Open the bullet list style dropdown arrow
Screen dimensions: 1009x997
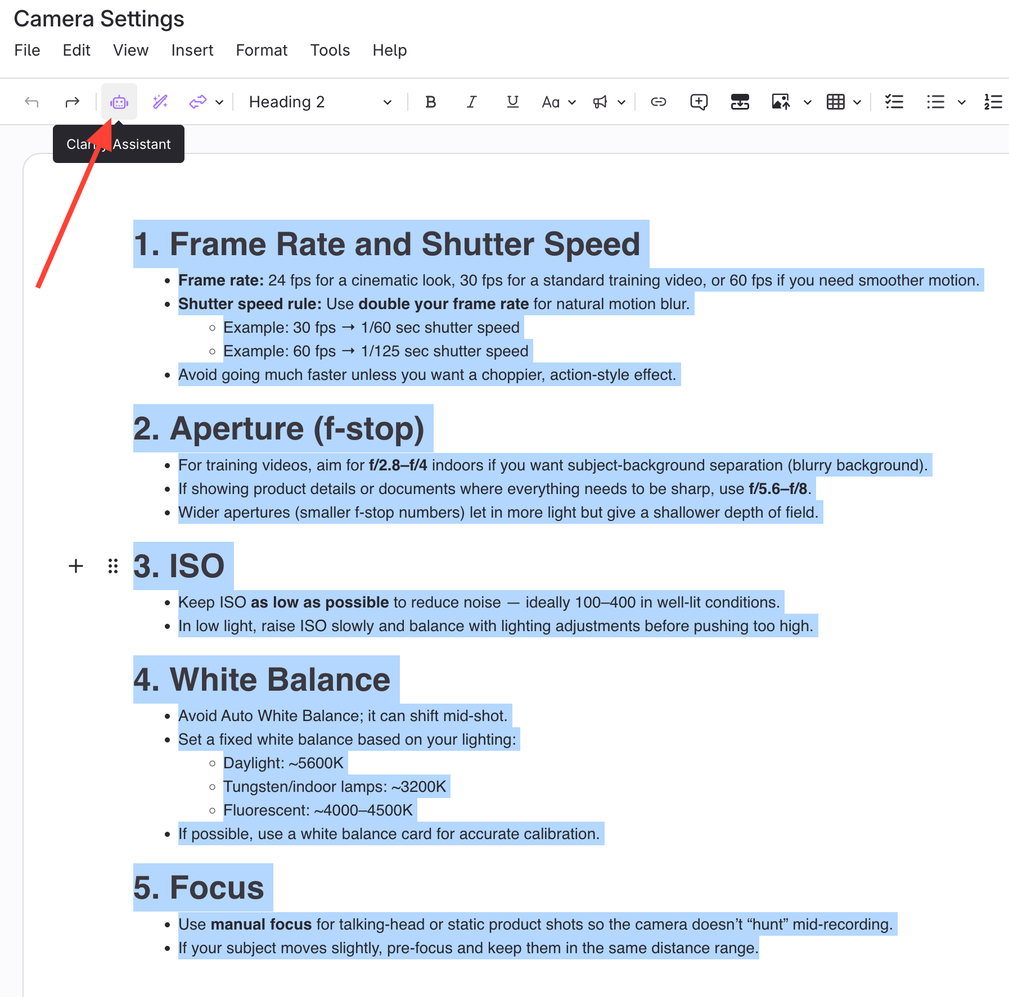(962, 102)
